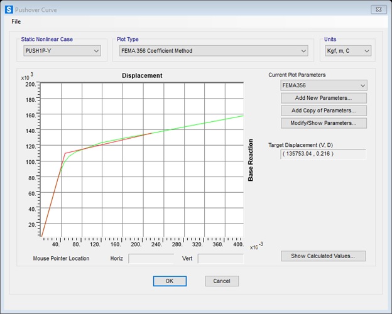Click the Base Reaction axis label

click(x=251, y=160)
